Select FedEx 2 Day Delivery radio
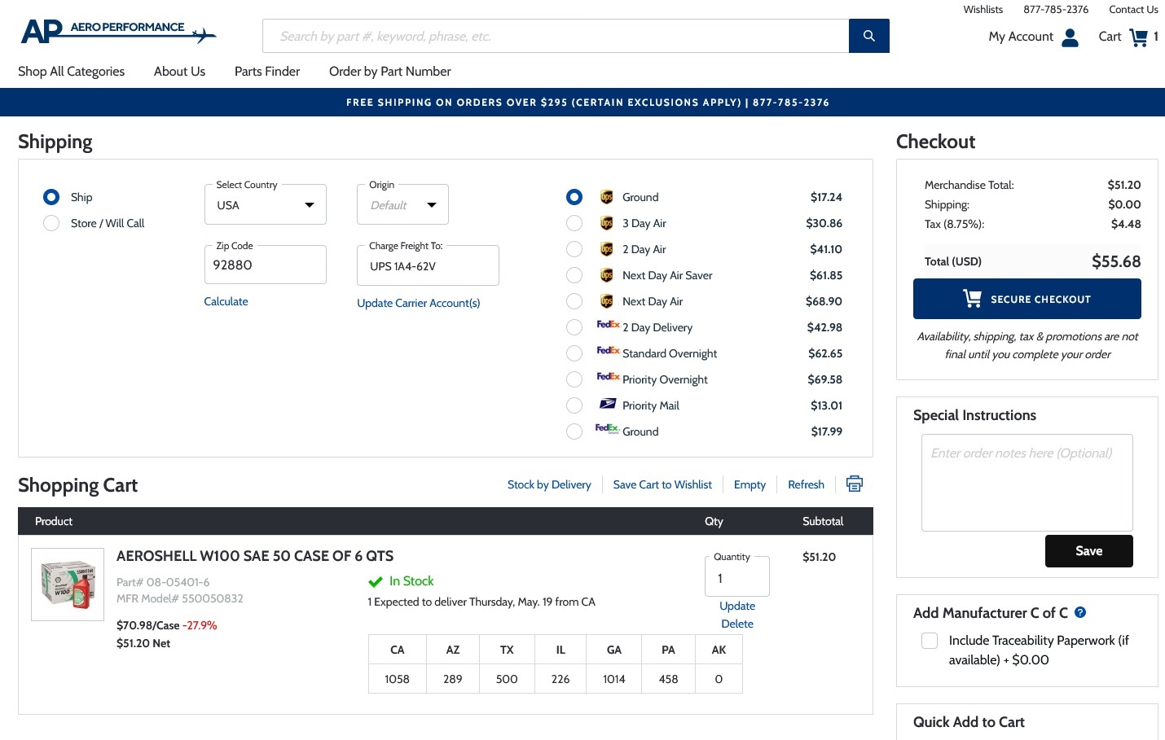The width and height of the screenshot is (1165, 740). (x=574, y=327)
